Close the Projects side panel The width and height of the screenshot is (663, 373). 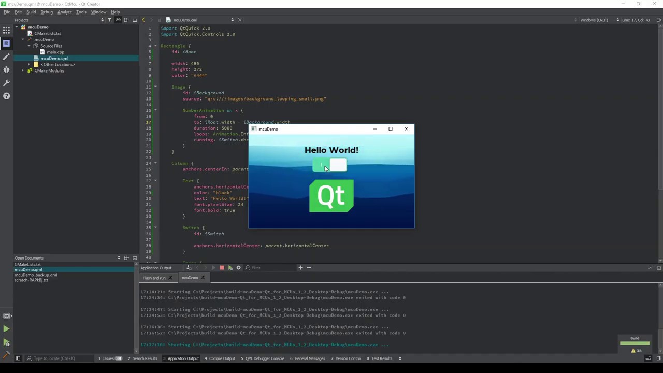(x=135, y=20)
